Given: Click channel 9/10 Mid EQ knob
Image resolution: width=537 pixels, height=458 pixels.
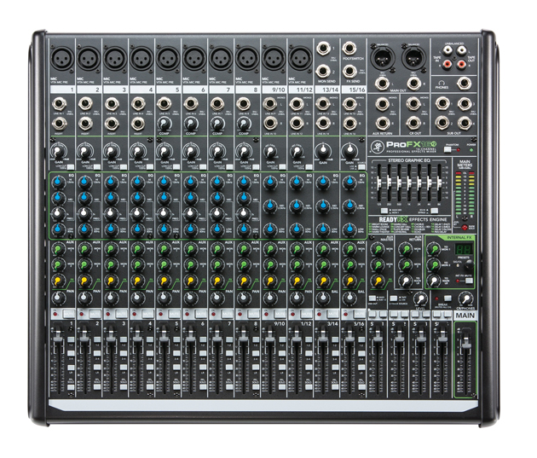Looking at the screenshot, I should click(x=270, y=206).
